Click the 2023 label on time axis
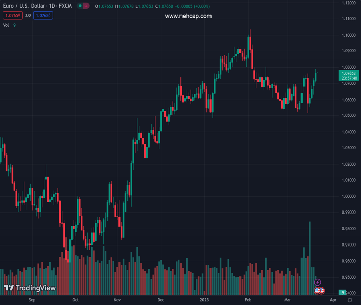 [204, 300]
